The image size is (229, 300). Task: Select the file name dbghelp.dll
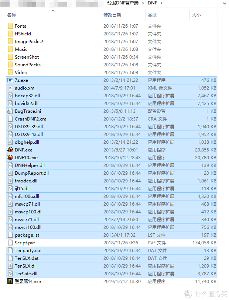tap(27, 142)
